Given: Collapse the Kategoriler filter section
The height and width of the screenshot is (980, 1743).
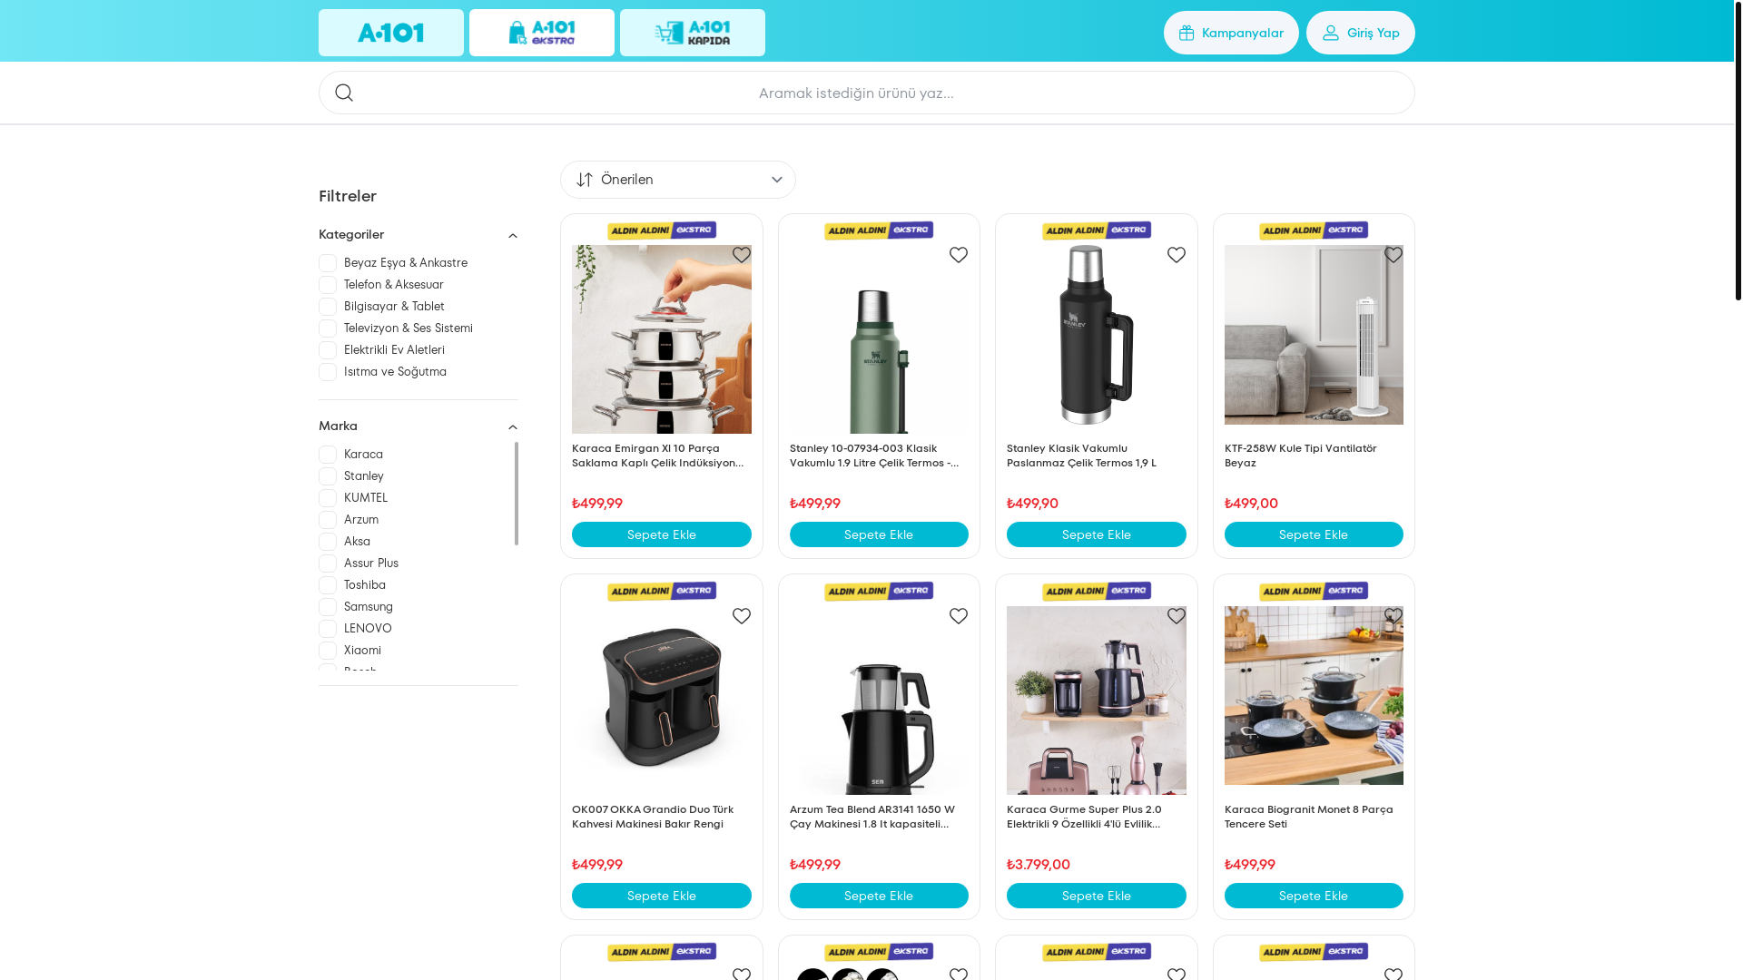Looking at the screenshot, I should click(x=512, y=236).
